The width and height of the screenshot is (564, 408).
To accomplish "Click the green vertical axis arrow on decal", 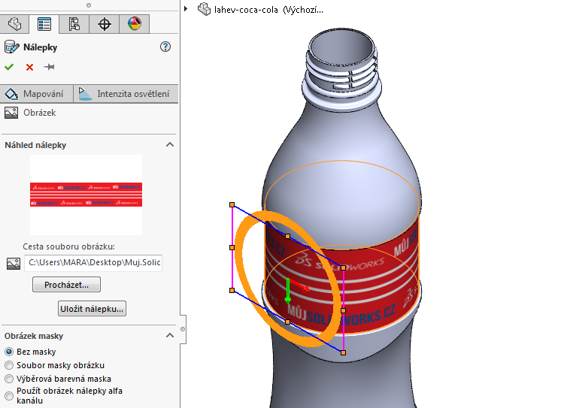I will click(288, 291).
